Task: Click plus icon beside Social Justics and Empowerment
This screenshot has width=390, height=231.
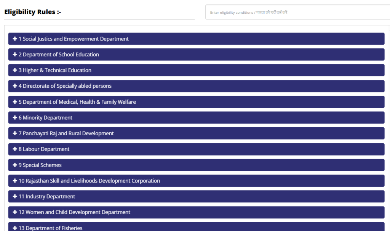Action: 15,39
